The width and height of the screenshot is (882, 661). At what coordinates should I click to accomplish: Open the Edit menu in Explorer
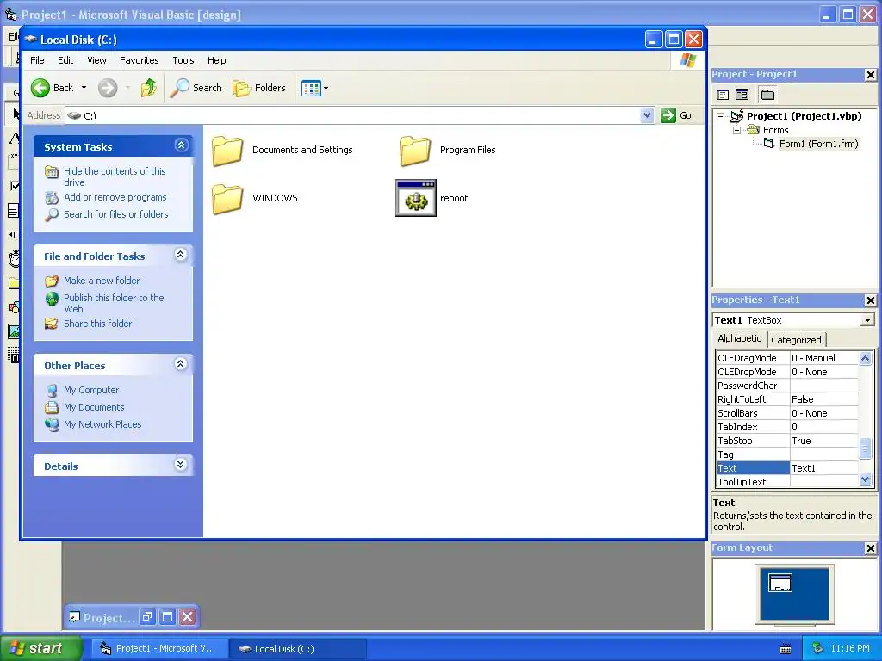[x=65, y=60]
